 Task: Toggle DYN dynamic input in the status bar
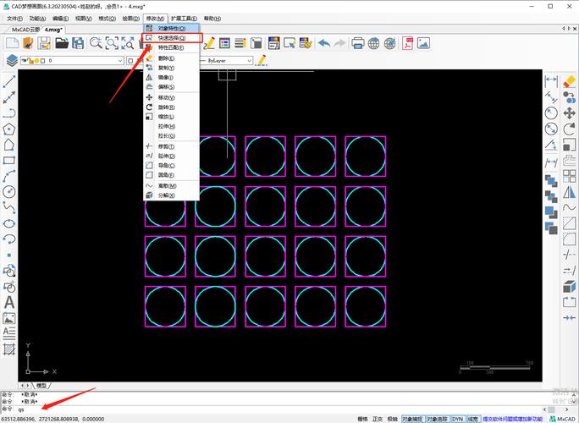tap(457, 418)
